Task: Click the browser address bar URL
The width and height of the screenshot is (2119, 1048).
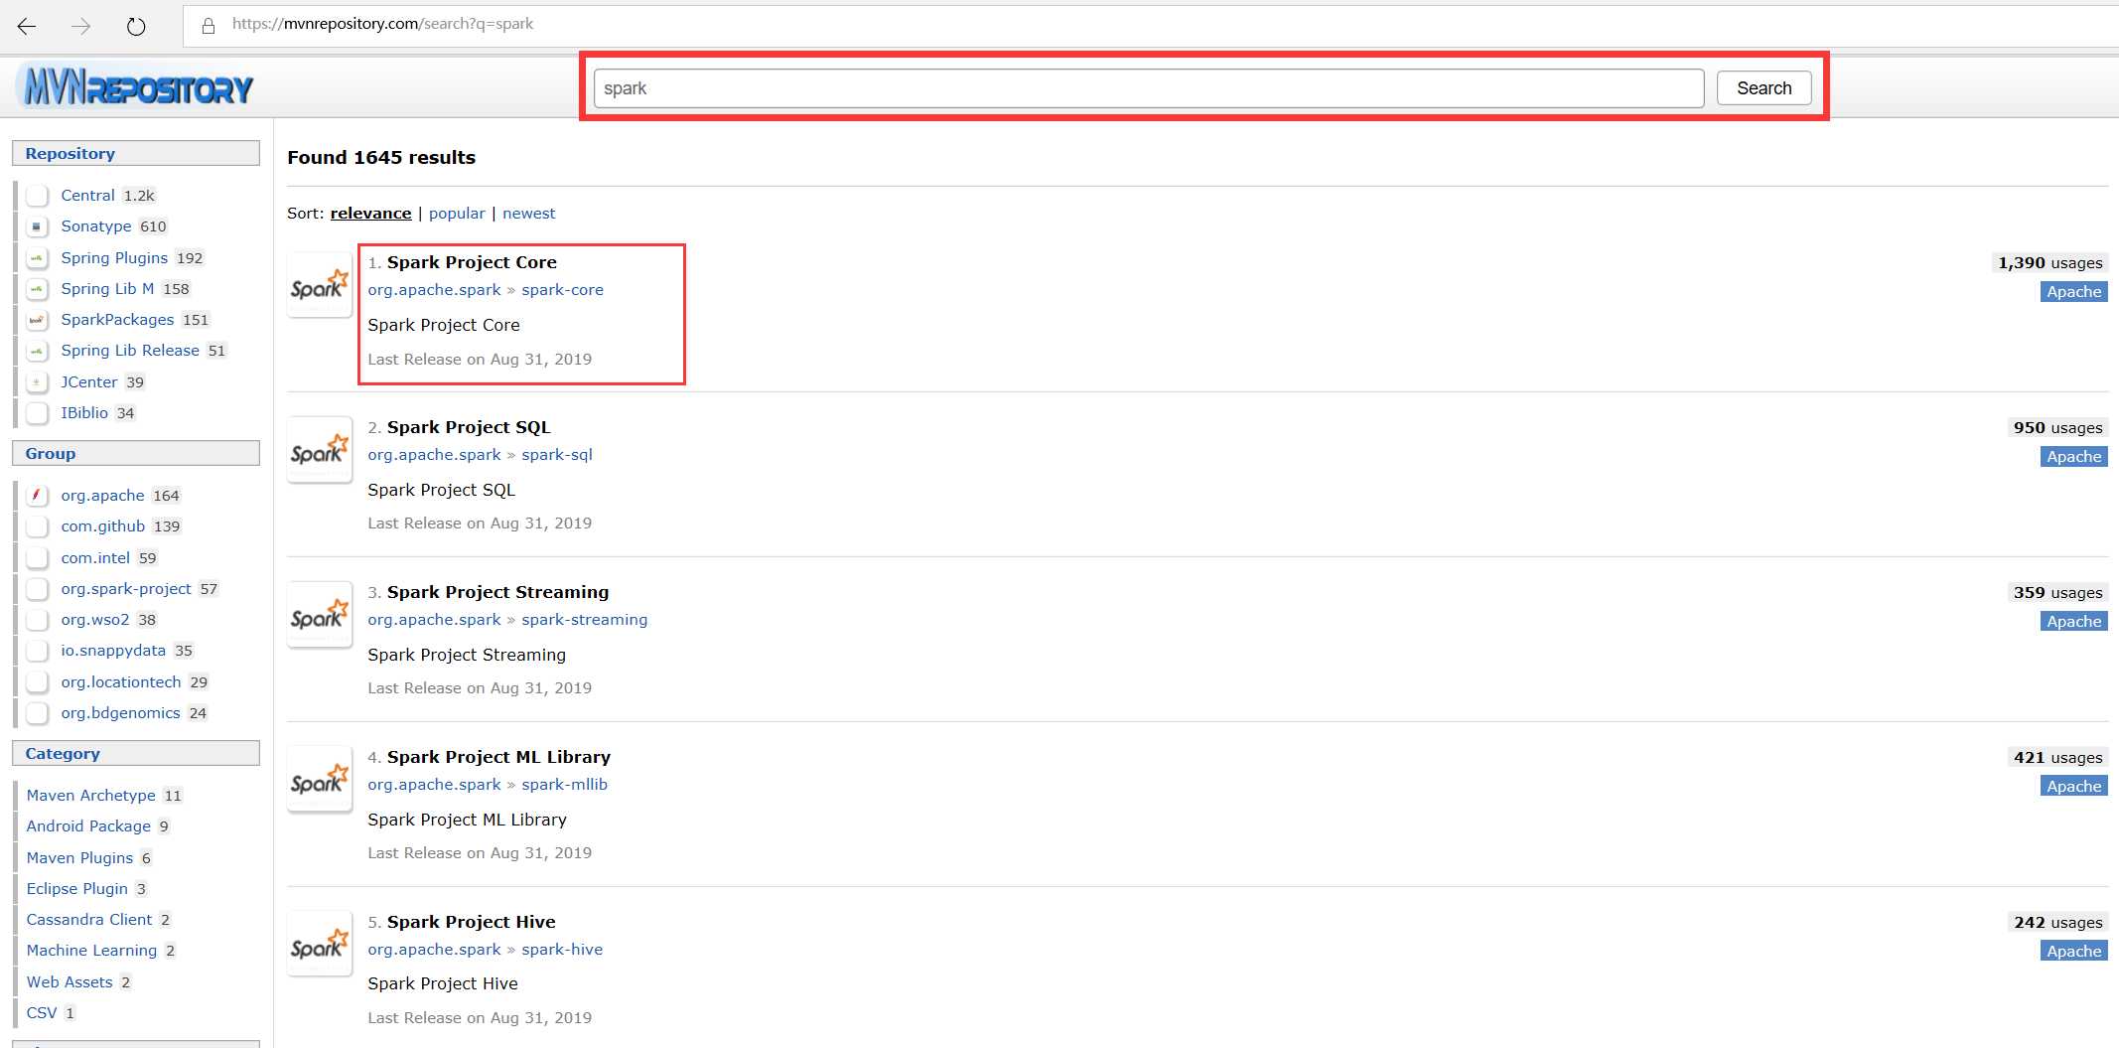Action: [382, 24]
